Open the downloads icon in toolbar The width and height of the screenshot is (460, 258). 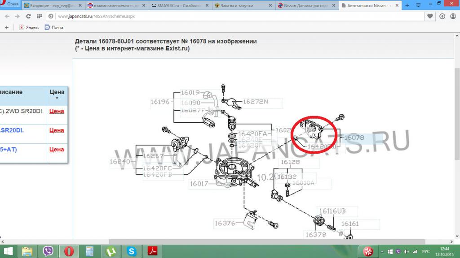click(x=442, y=17)
